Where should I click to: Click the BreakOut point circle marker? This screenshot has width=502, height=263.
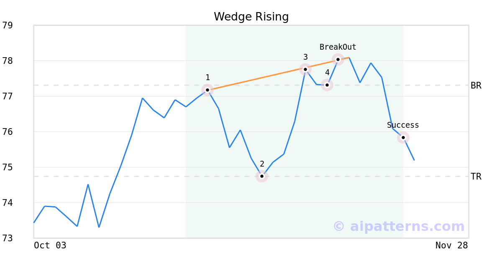[x=338, y=59]
